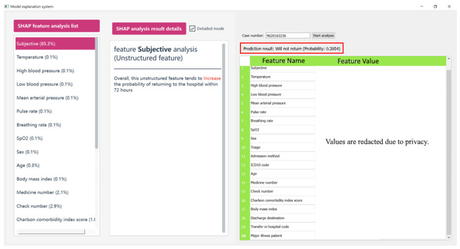The width and height of the screenshot is (460, 249).
Task: Select Medicine number (2.1%) entry
Action: pos(55,192)
